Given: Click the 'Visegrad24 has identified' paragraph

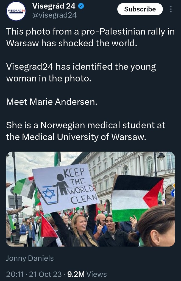Looking at the screenshot, I should [x=81, y=72].
